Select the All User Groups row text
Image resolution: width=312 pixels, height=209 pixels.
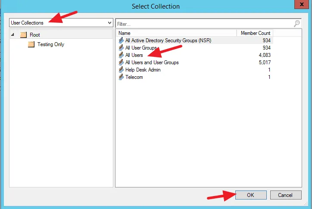click(x=141, y=48)
